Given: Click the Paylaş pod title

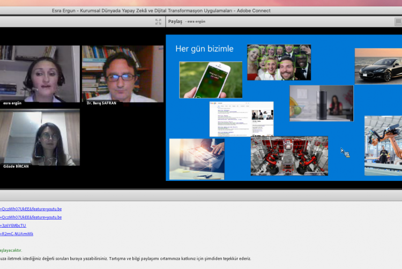Looking at the screenshot, I should pos(175,21).
